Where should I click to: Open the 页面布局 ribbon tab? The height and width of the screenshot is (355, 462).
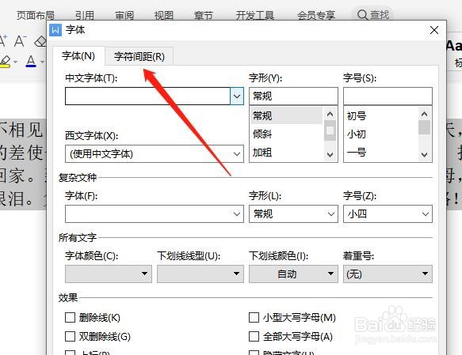(x=36, y=15)
